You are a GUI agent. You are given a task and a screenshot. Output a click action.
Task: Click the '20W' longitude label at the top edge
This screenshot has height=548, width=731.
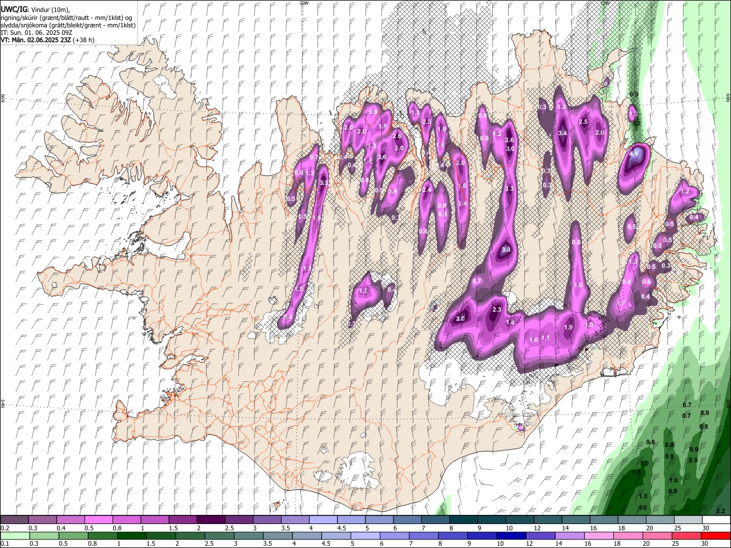click(304, 3)
